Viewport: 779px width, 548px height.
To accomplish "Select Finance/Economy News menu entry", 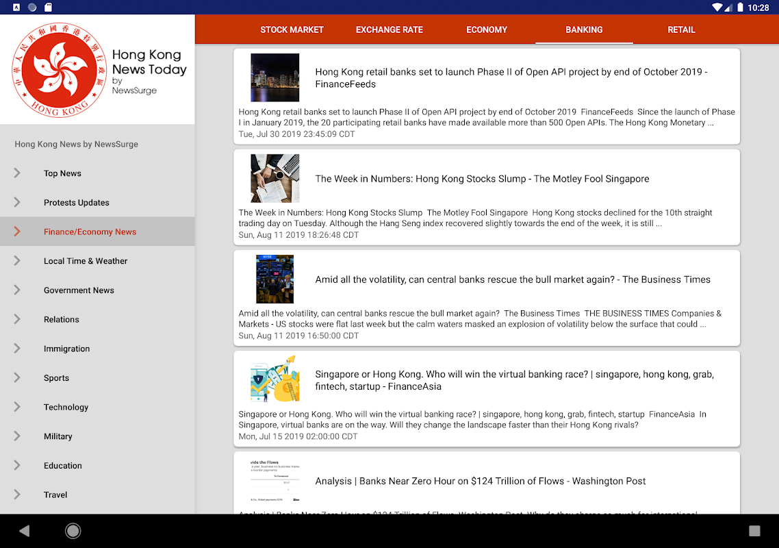I will pyautogui.click(x=97, y=232).
